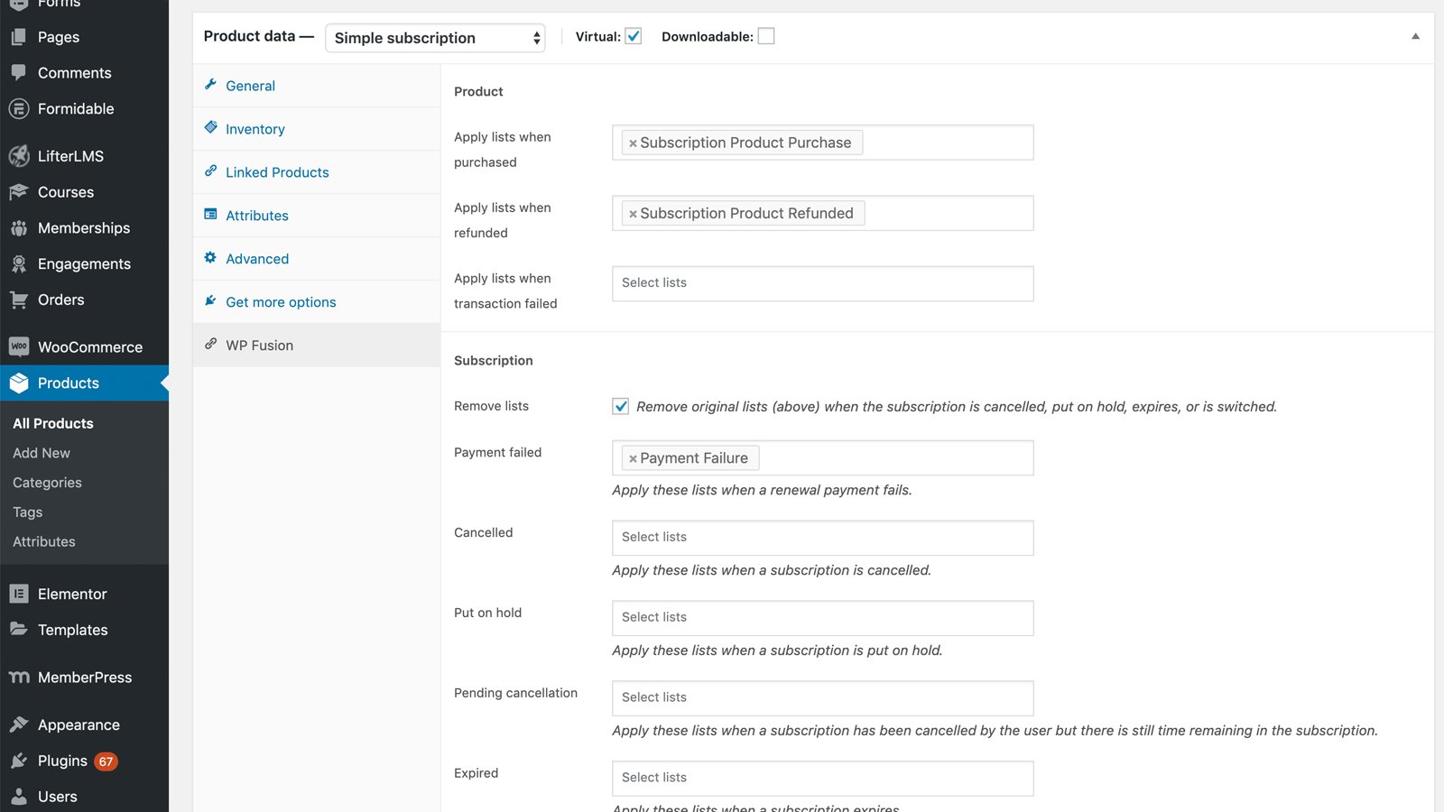This screenshot has width=1444, height=812.
Task: Click the Formidable icon in the sidebar
Action: pyautogui.click(x=19, y=108)
